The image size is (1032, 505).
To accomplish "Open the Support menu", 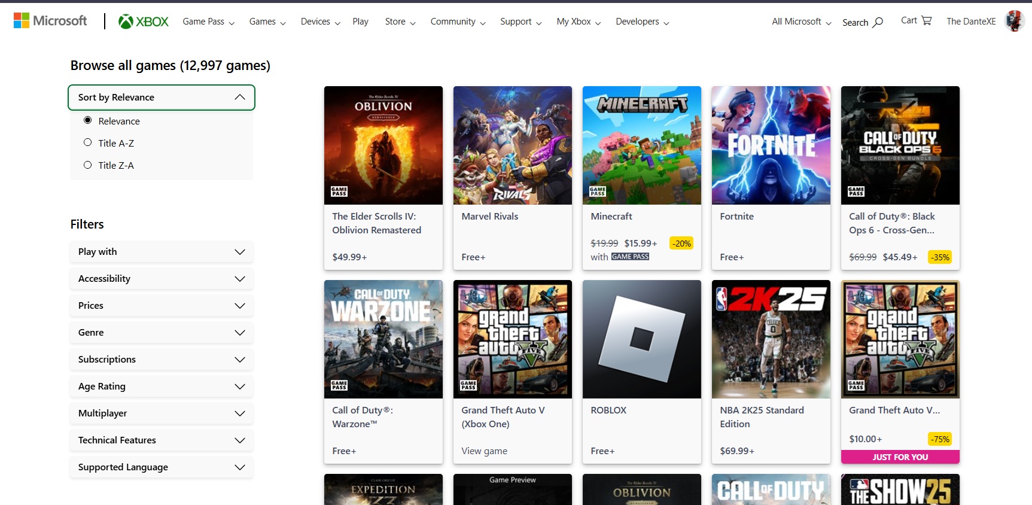I will click(521, 22).
